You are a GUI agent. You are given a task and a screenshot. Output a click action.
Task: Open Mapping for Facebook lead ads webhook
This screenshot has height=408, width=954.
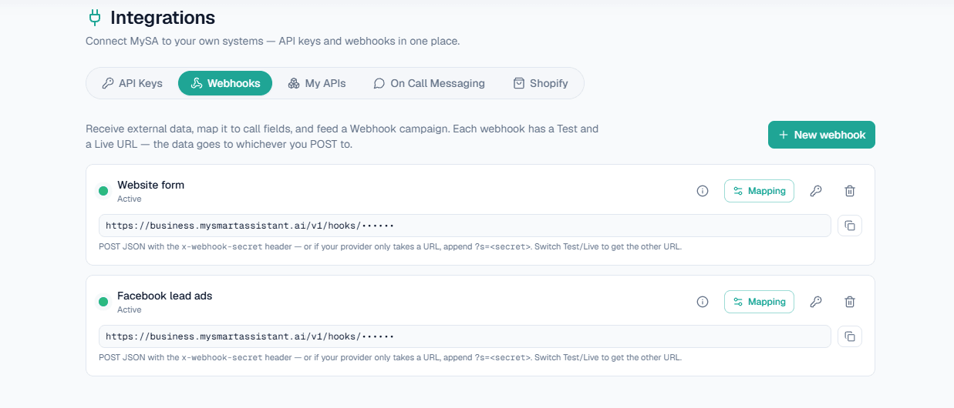pyautogui.click(x=759, y=302)
